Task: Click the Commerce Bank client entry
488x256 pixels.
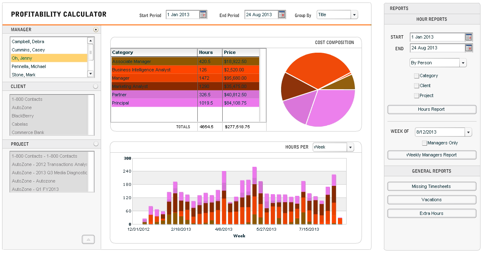Action: point(49,132)
